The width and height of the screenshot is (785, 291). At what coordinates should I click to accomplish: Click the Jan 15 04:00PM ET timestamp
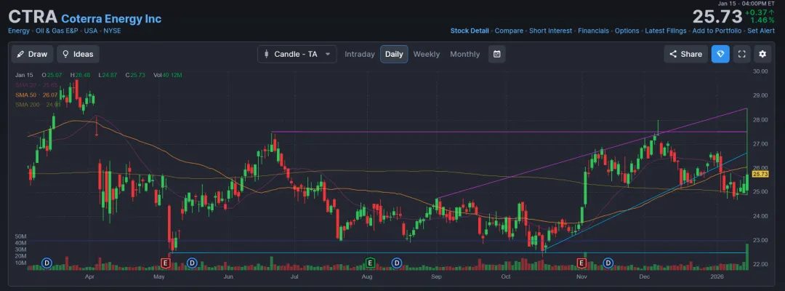[x=746, y=4]
